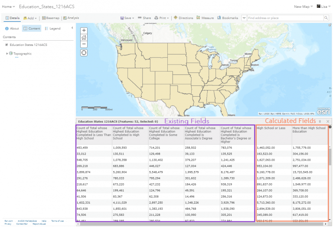Zoom out on the map
This screenshot has width=333, height=227.
(x=84, y=44)
